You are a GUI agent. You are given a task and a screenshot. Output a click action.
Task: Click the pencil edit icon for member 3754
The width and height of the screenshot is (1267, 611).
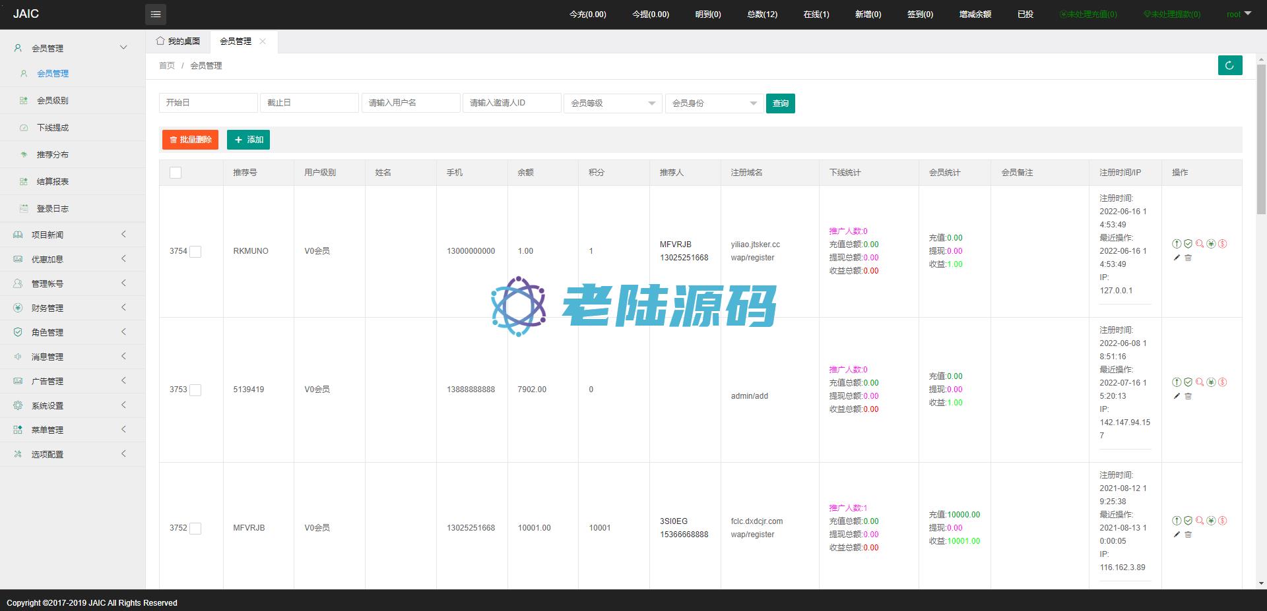[1177, 258]
